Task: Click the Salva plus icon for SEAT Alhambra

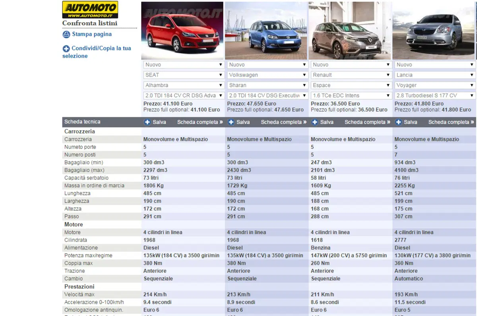Action: click(x=147, y=122)
